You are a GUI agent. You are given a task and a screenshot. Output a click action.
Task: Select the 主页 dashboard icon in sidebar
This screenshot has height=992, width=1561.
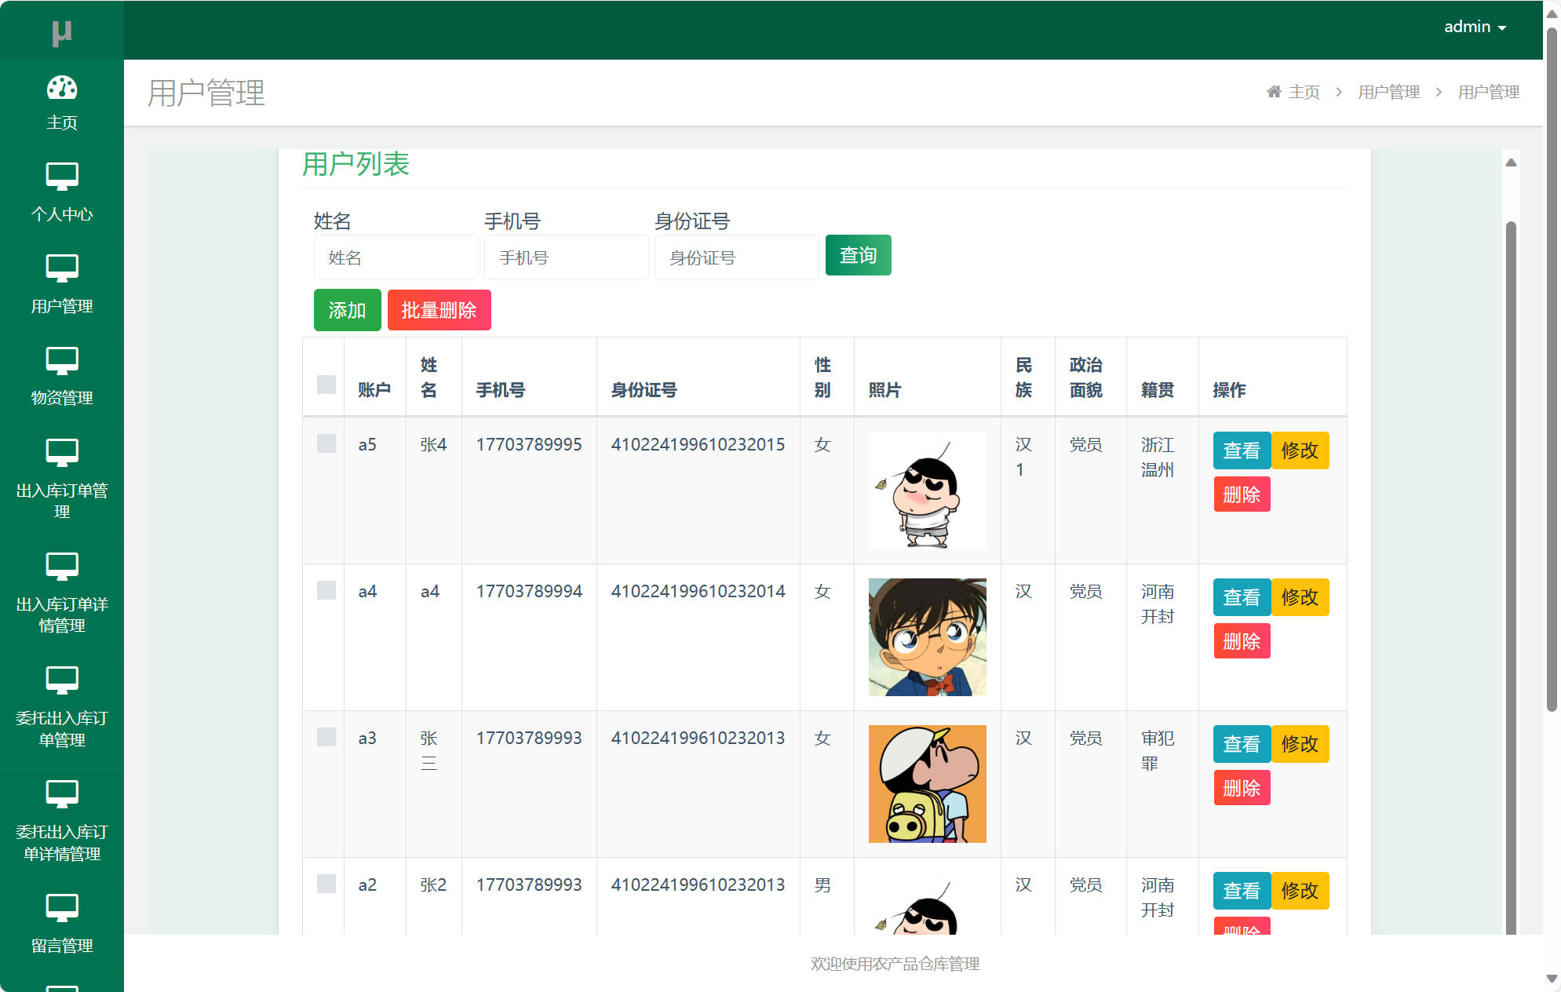(62, 87)
